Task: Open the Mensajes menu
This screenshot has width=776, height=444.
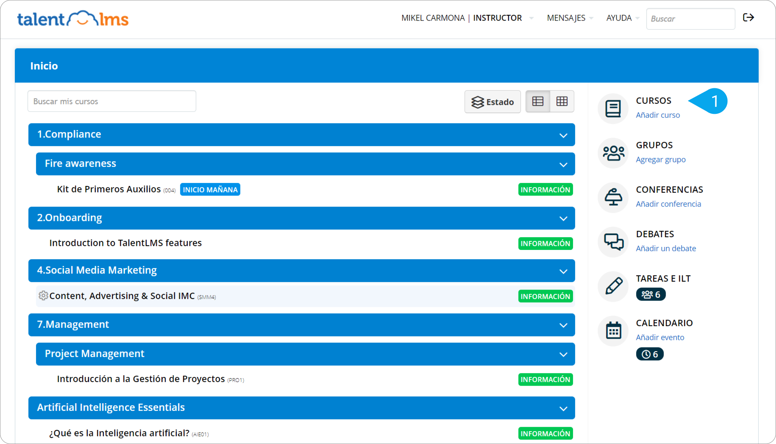Action: (570, 18)
